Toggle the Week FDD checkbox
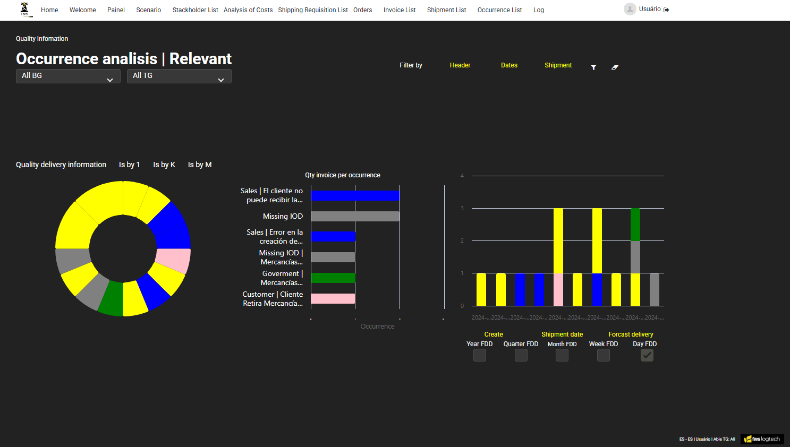This screenshot has height=447, width=790. 604,356
